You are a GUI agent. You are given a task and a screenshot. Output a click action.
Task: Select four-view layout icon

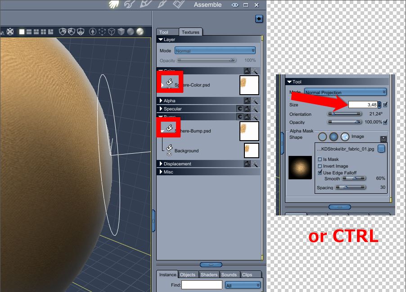(x=44, y=32)
